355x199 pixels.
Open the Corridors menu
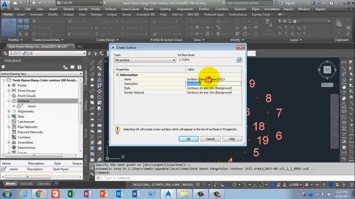(222, 9)
